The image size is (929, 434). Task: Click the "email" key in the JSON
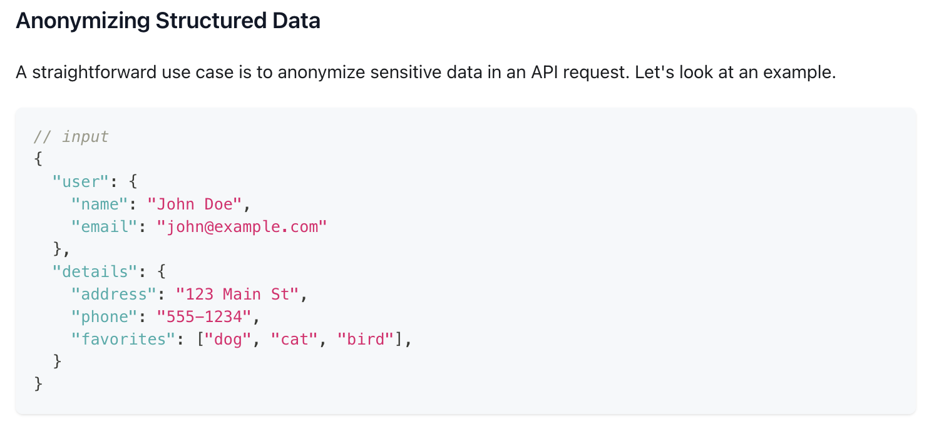point(105,227)
